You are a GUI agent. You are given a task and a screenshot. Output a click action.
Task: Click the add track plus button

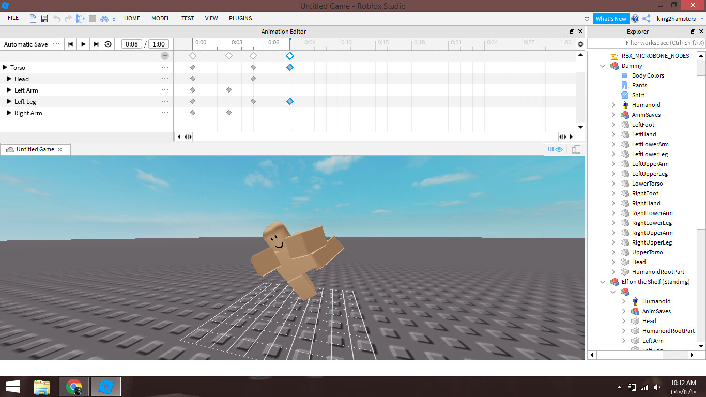coord(165,56)
